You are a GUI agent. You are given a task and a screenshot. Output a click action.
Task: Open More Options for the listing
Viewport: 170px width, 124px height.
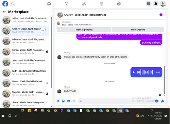pos(138,30)
